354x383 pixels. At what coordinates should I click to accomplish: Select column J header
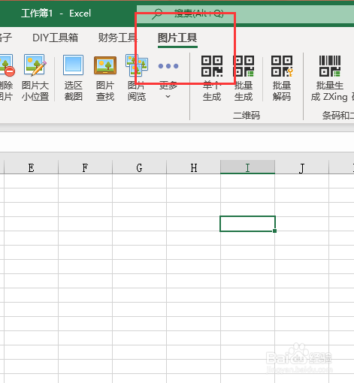point(302,167)
